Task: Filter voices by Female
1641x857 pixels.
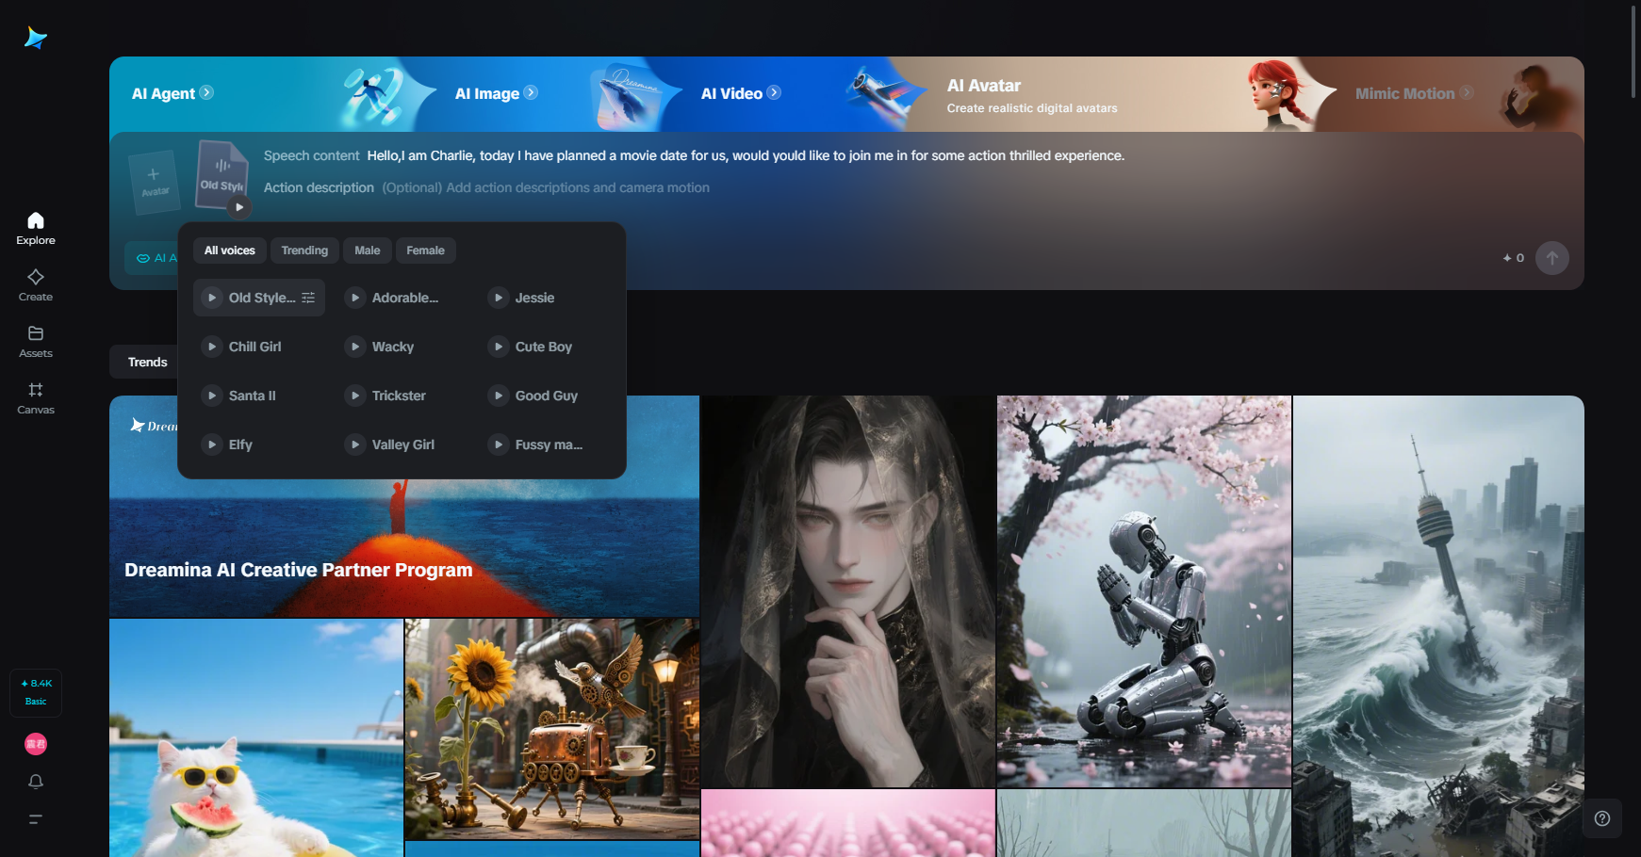Action: coord(425,250)
